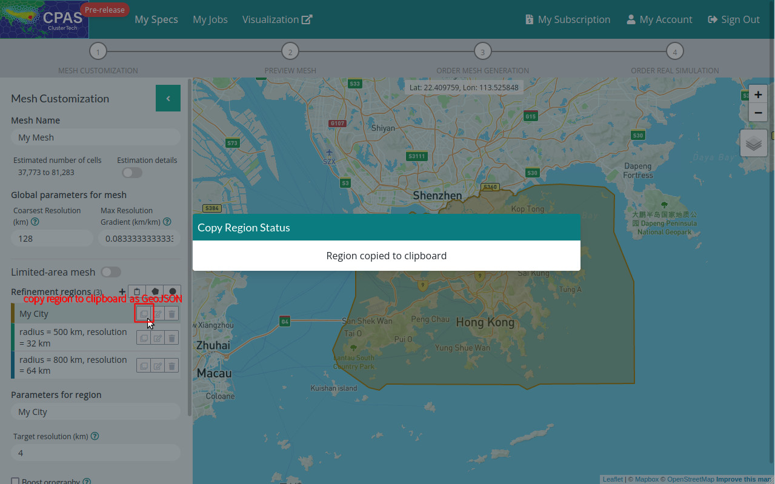Zoom out on the map
775x484 pixels.
click(758, 113)
